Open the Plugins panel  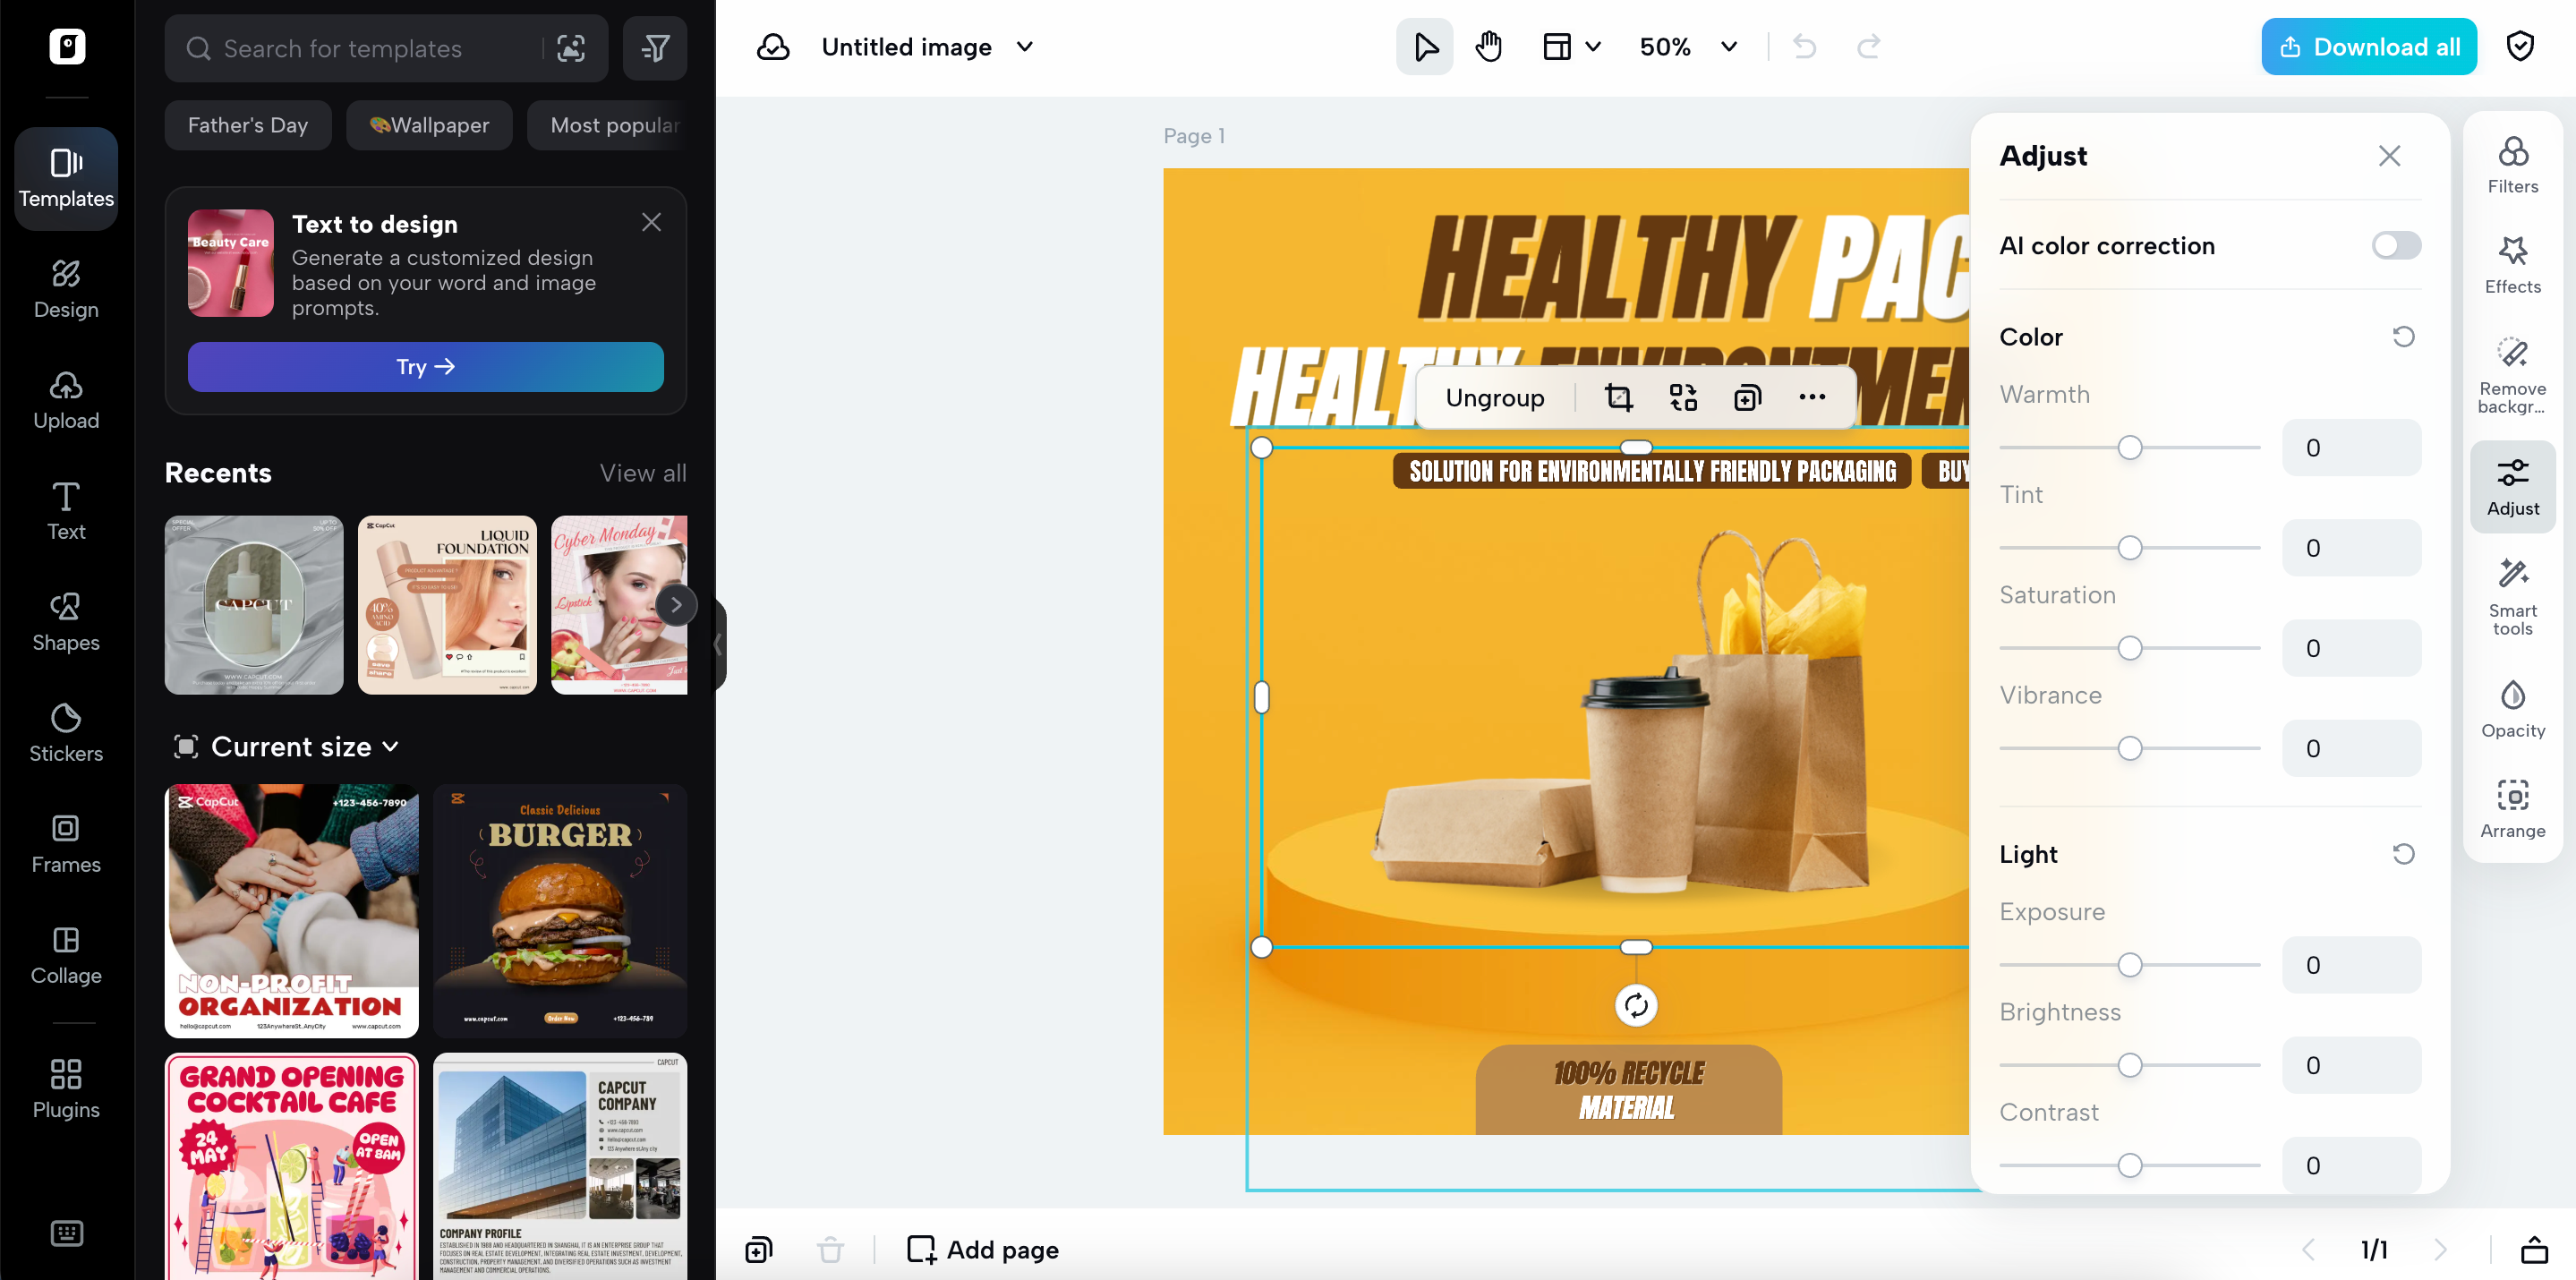coord(66,1089)
